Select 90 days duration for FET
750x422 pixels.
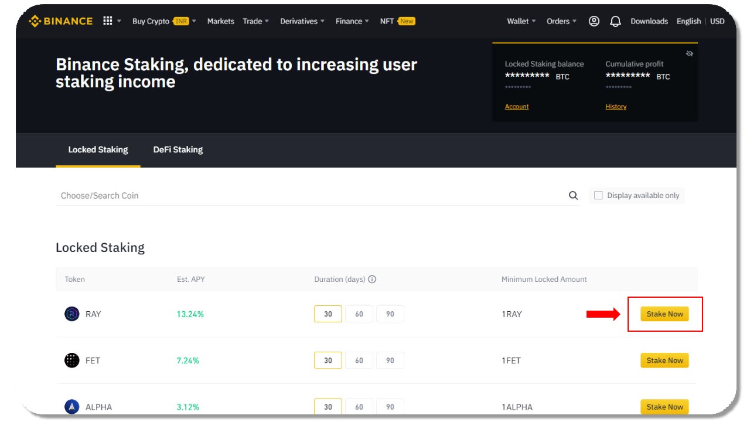click(x=390, y=360)
